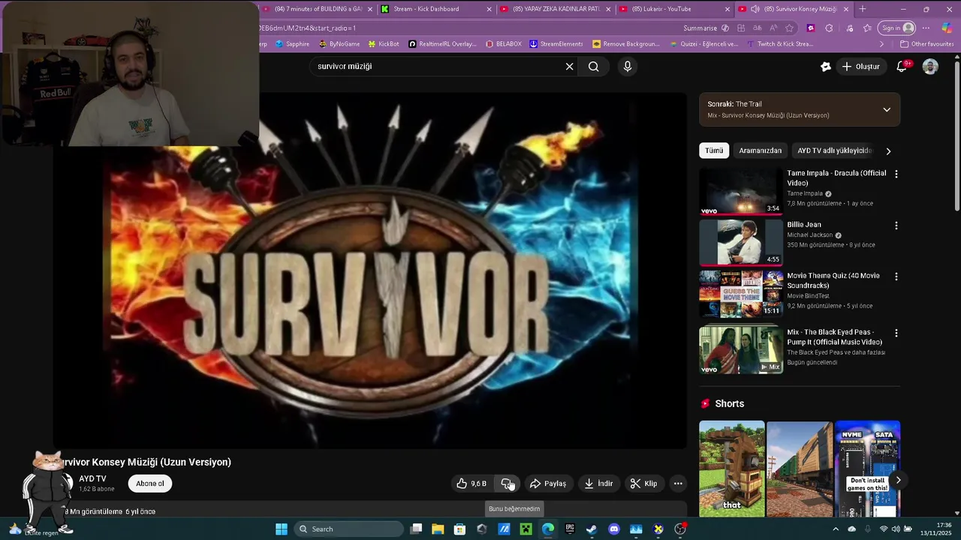Select the Aramanızdan filter chip
Viewport: 961px width, 540px height.
pos(760,151)
